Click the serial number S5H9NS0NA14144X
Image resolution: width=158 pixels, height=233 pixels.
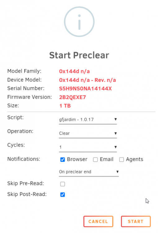[x=85, y=89]
